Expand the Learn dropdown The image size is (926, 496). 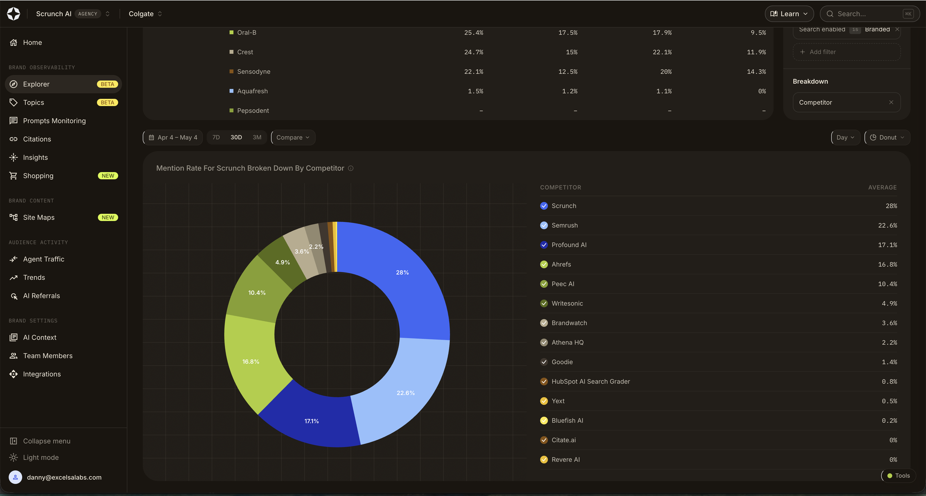(789, 14)
